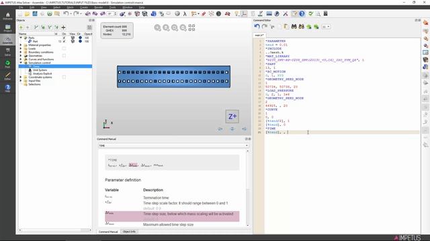Screen dimensions: 430x241
Task: Click the black plus icon in Objects toolbar
Action: (x=63, y=27)
